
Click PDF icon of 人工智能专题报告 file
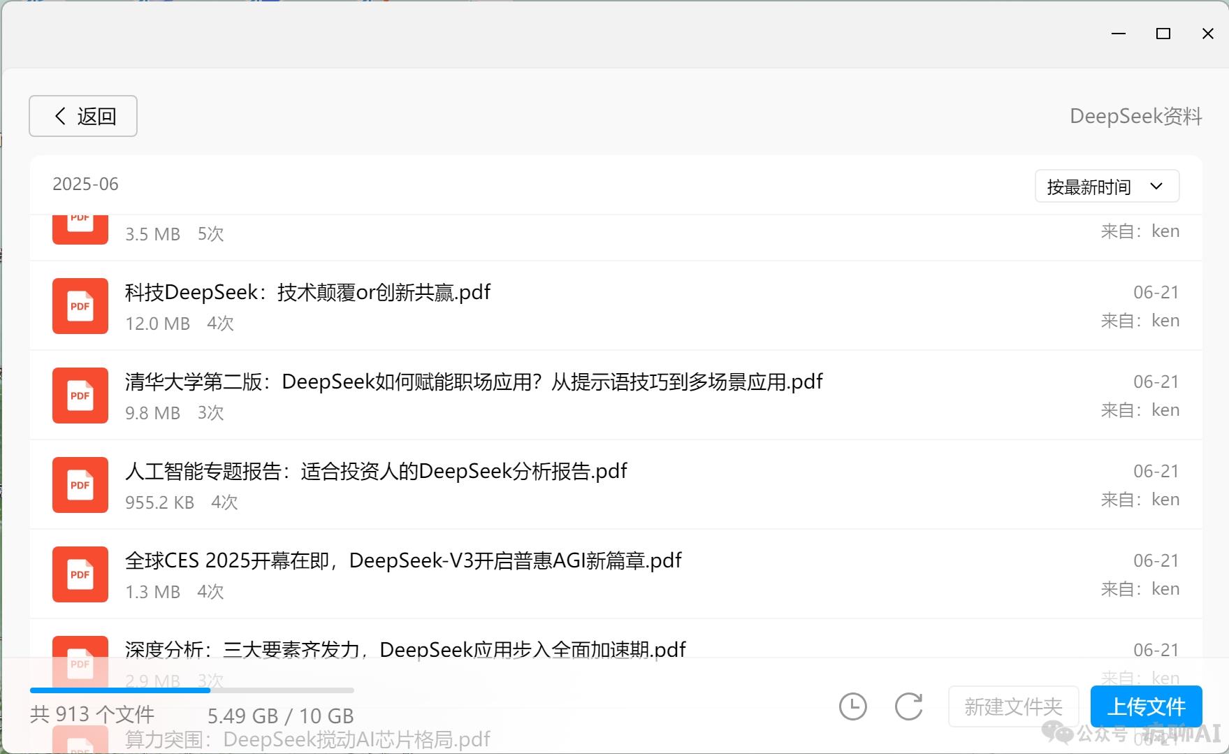click(80, 485)
